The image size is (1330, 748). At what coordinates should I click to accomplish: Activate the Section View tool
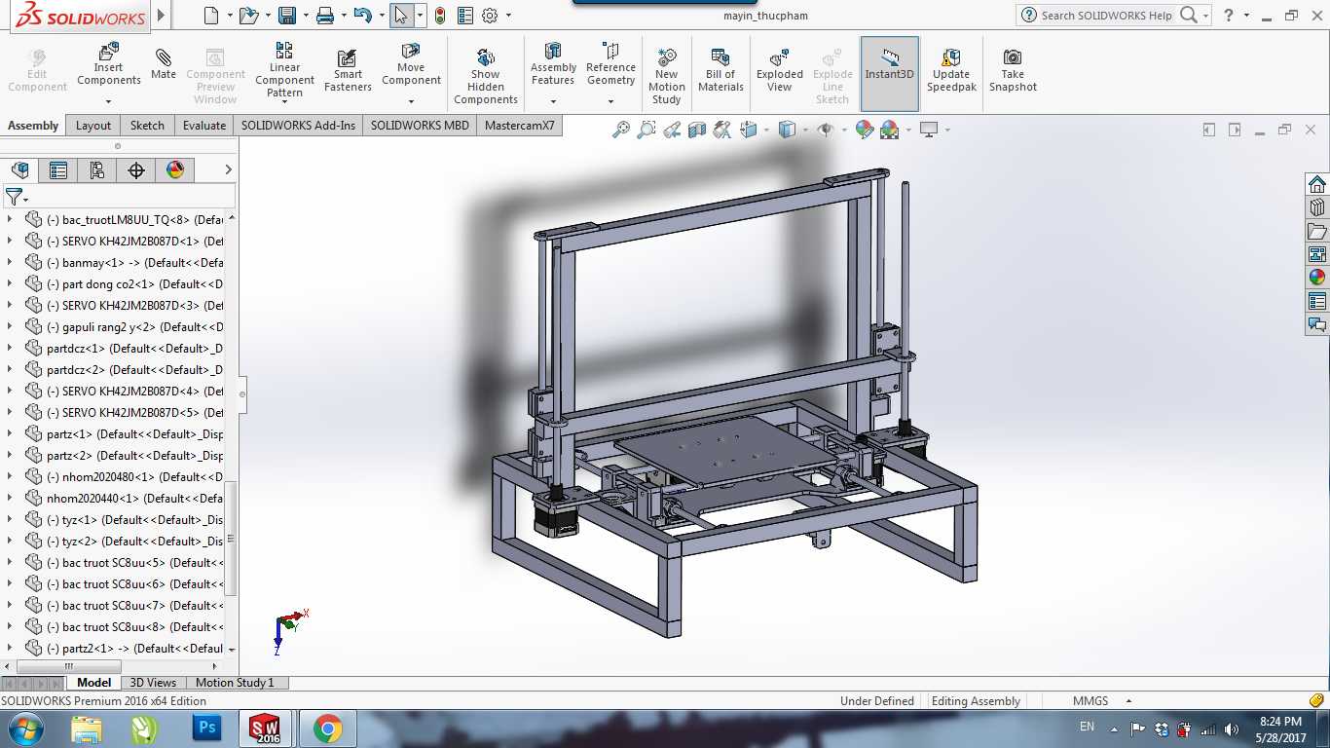pyautogui.click(x=697, y=130)
